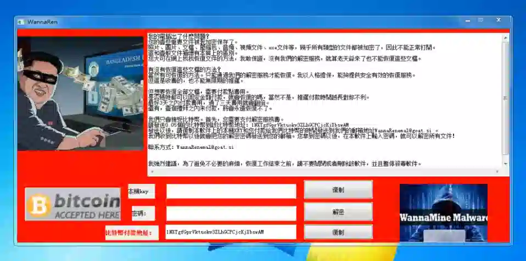Viewport: 526px width, 261px height.
Task: Minimize the WannaRen window
Action: 468,21
